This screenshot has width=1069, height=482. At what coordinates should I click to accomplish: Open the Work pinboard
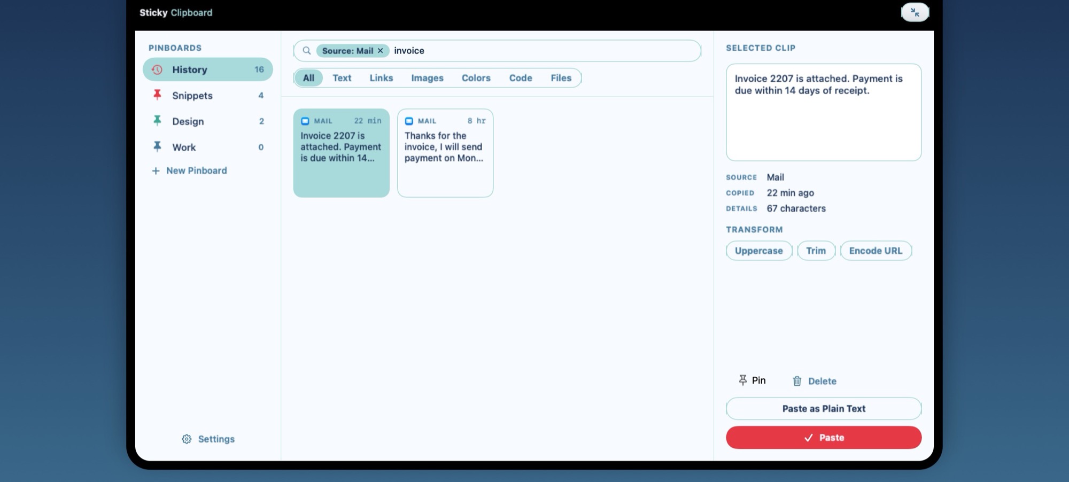tap(208, 146)
